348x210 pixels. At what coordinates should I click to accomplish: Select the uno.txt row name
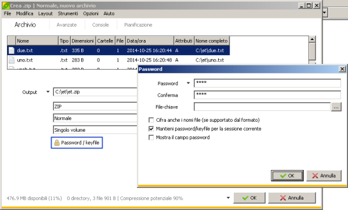pos(25,60)
